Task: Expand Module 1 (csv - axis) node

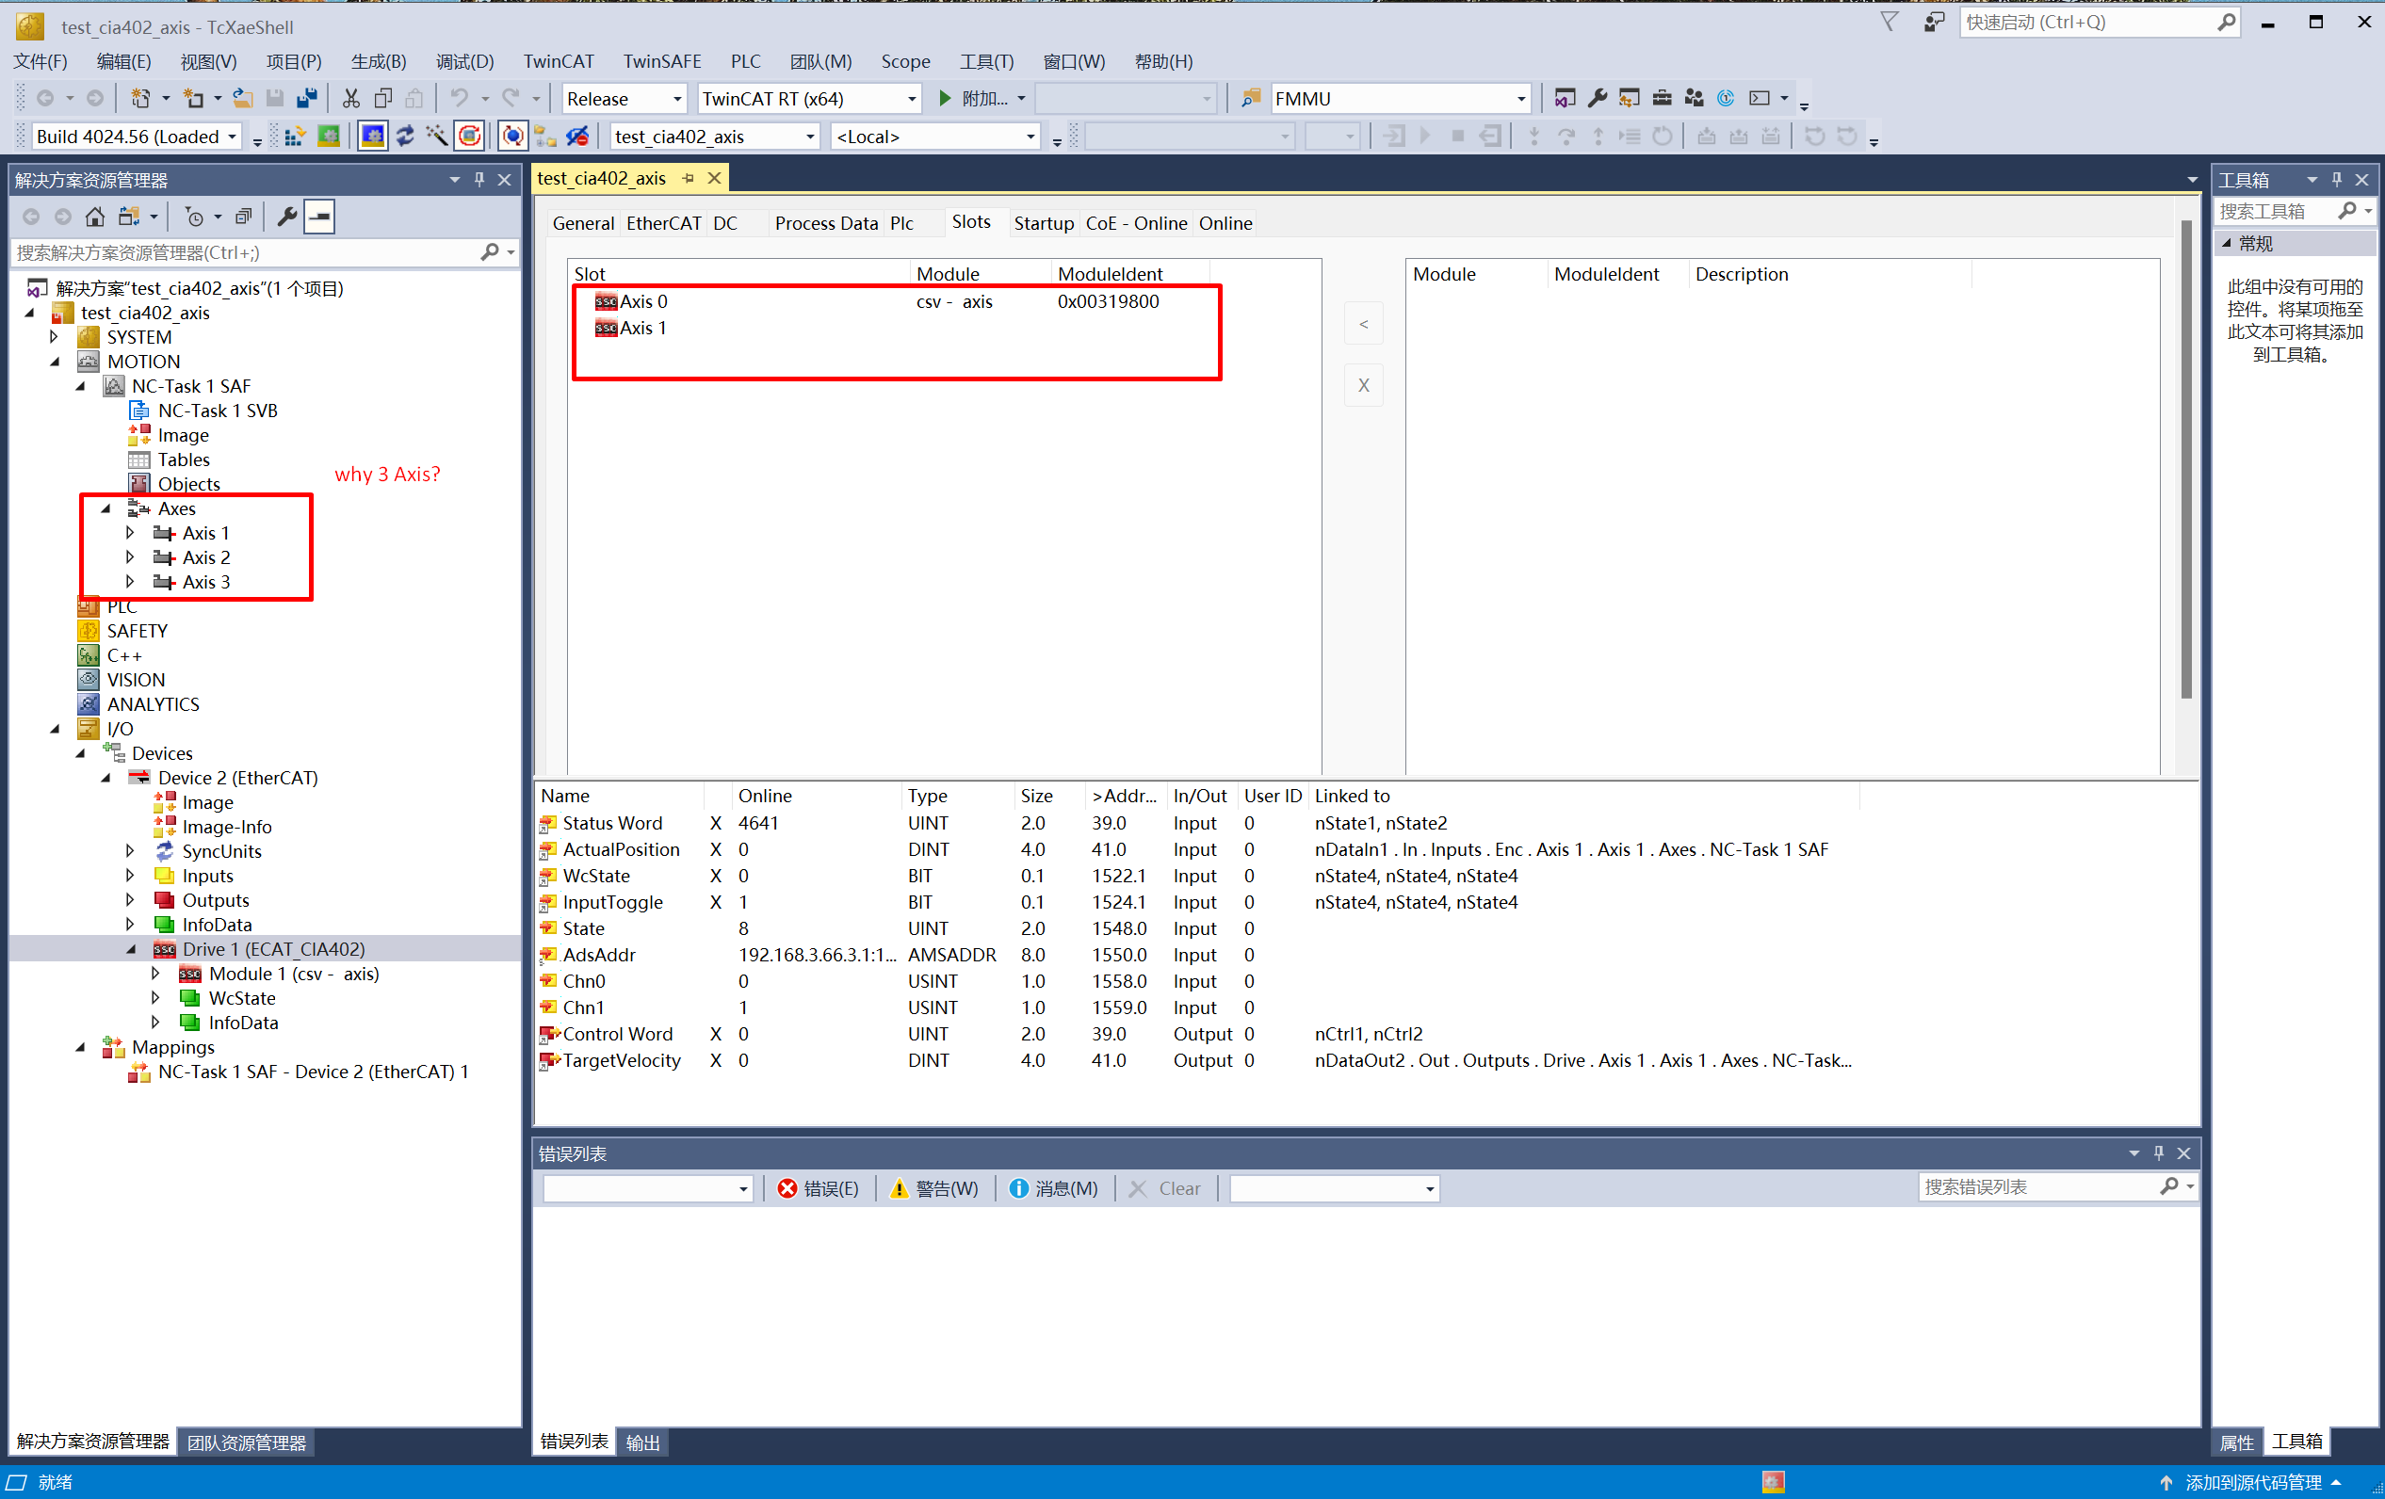Action: point(155,974)
